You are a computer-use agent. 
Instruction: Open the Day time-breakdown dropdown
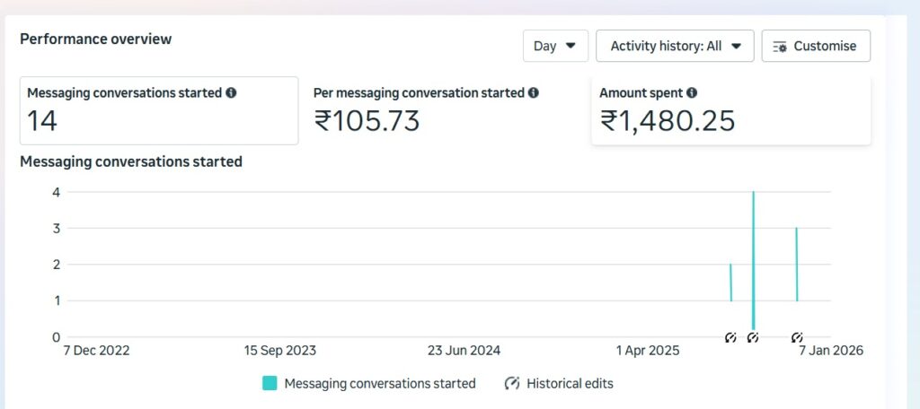pos(555,46)
